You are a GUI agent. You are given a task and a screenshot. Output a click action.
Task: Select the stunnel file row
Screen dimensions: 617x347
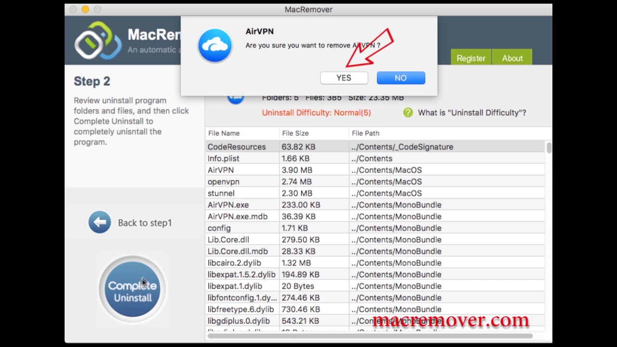[x=375, y=193]
